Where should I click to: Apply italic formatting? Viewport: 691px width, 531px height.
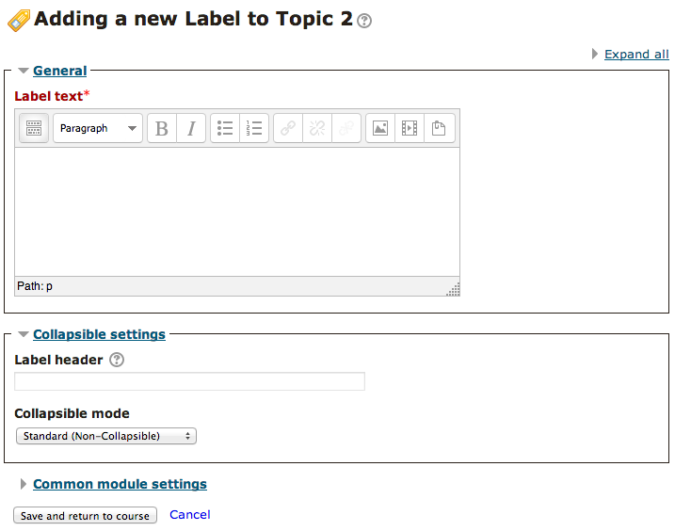pos(191,128)
